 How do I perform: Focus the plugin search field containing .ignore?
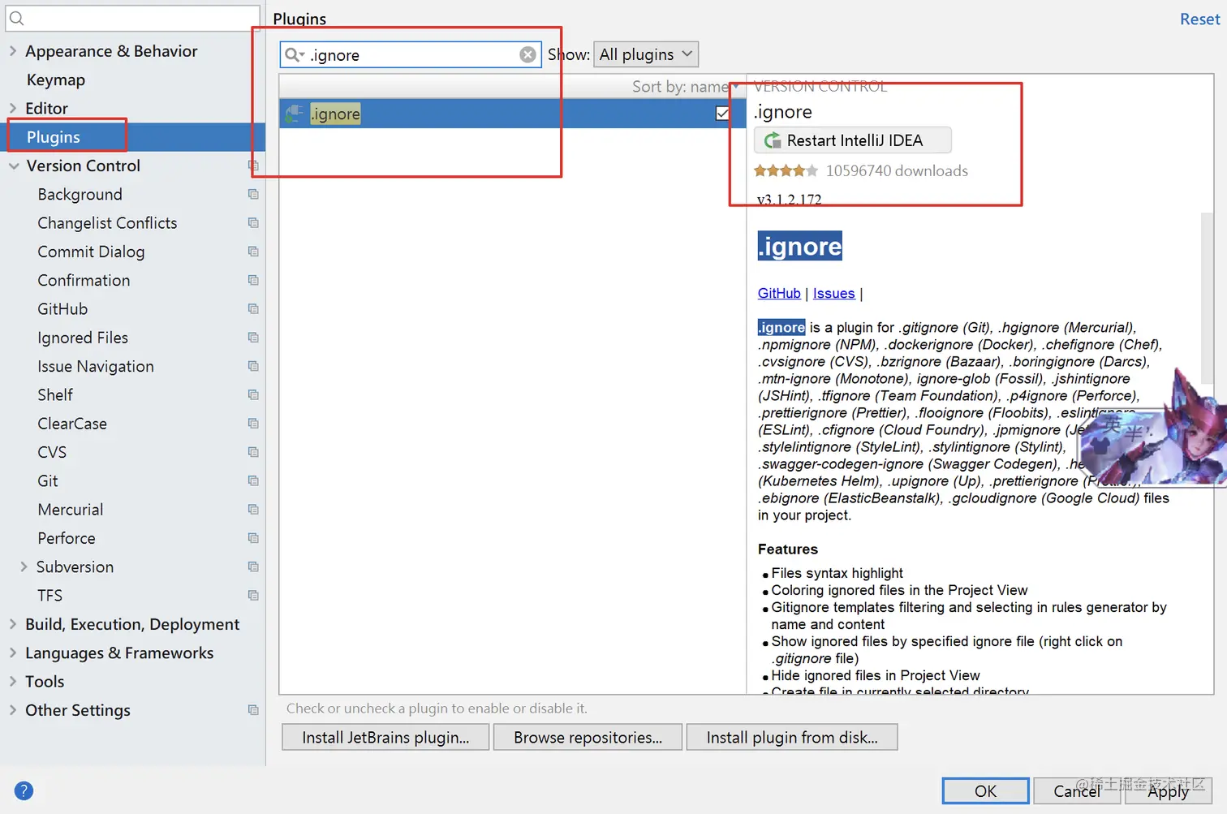(x=411, y=54)
